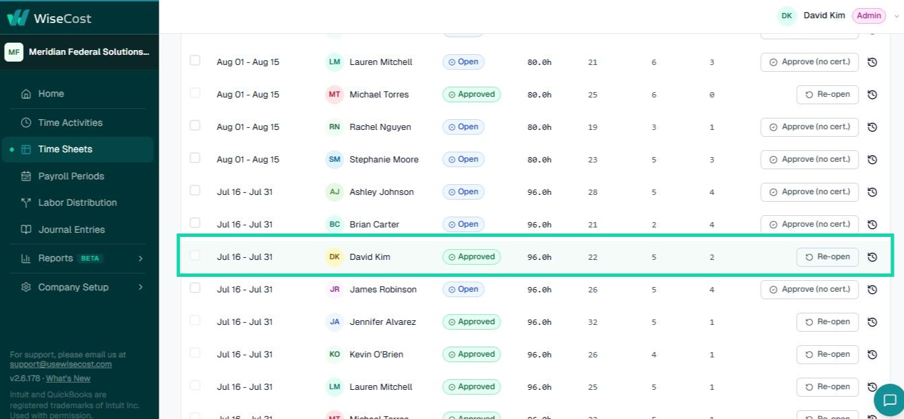Click Approved status badge for Jennifer Alvarez
The height and width of the screenshot is (419, 904).
471,322
